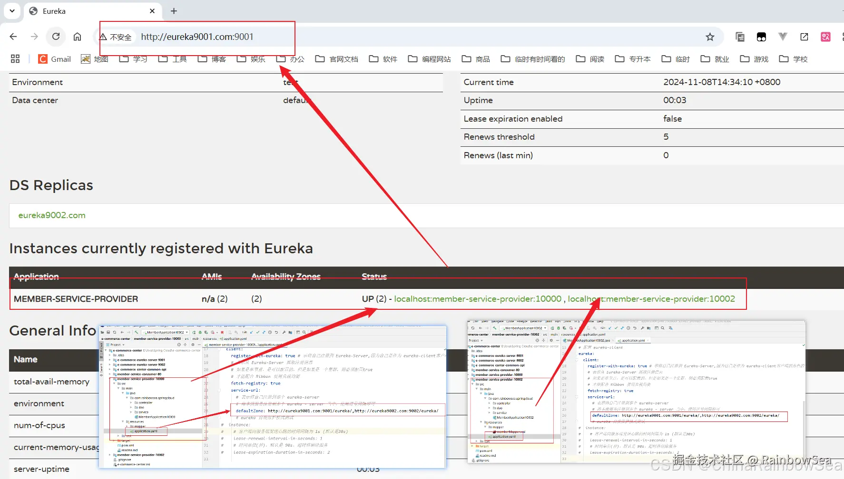Screen dimensions: 844x479
Task: Open the 游戏 bookmark folder
Action: point(755,59)
